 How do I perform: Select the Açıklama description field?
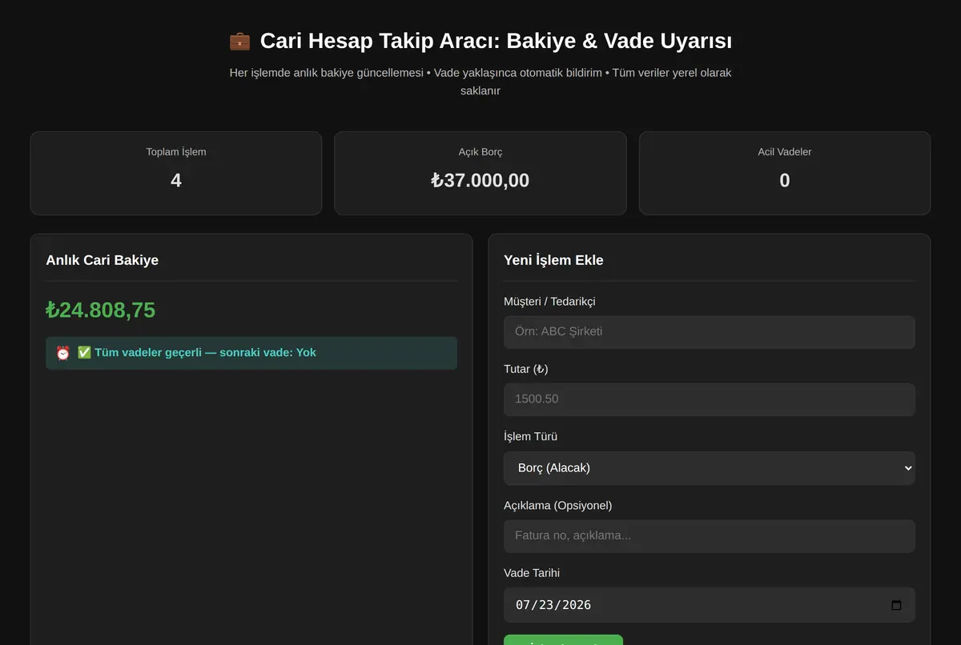(x=709, y=536)
